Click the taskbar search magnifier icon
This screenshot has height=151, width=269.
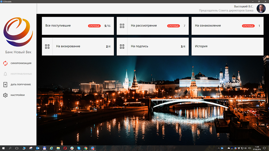10,148
